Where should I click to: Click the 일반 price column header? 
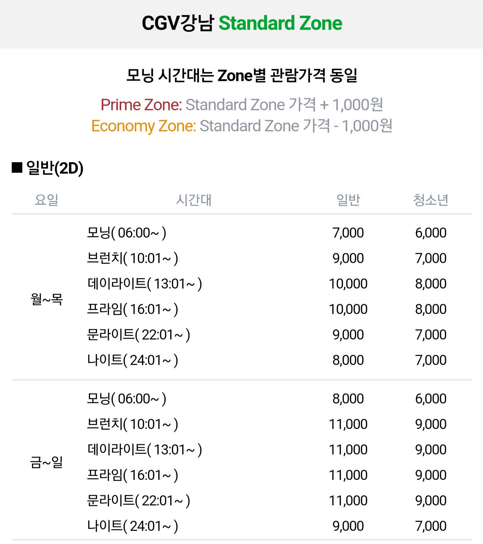(x=348, y=200)
